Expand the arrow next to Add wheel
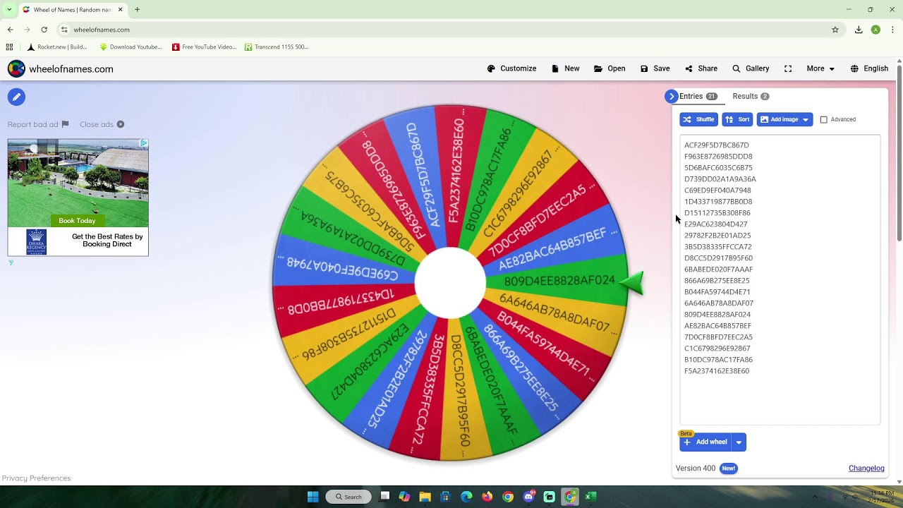Viewport: 903px width, 508px height. pyautogui.click(x=739, y=442)
